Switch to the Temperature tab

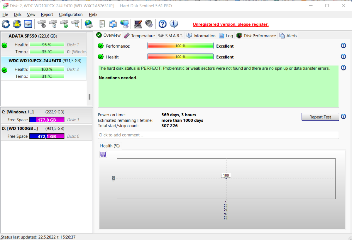(x=139, y=36)
